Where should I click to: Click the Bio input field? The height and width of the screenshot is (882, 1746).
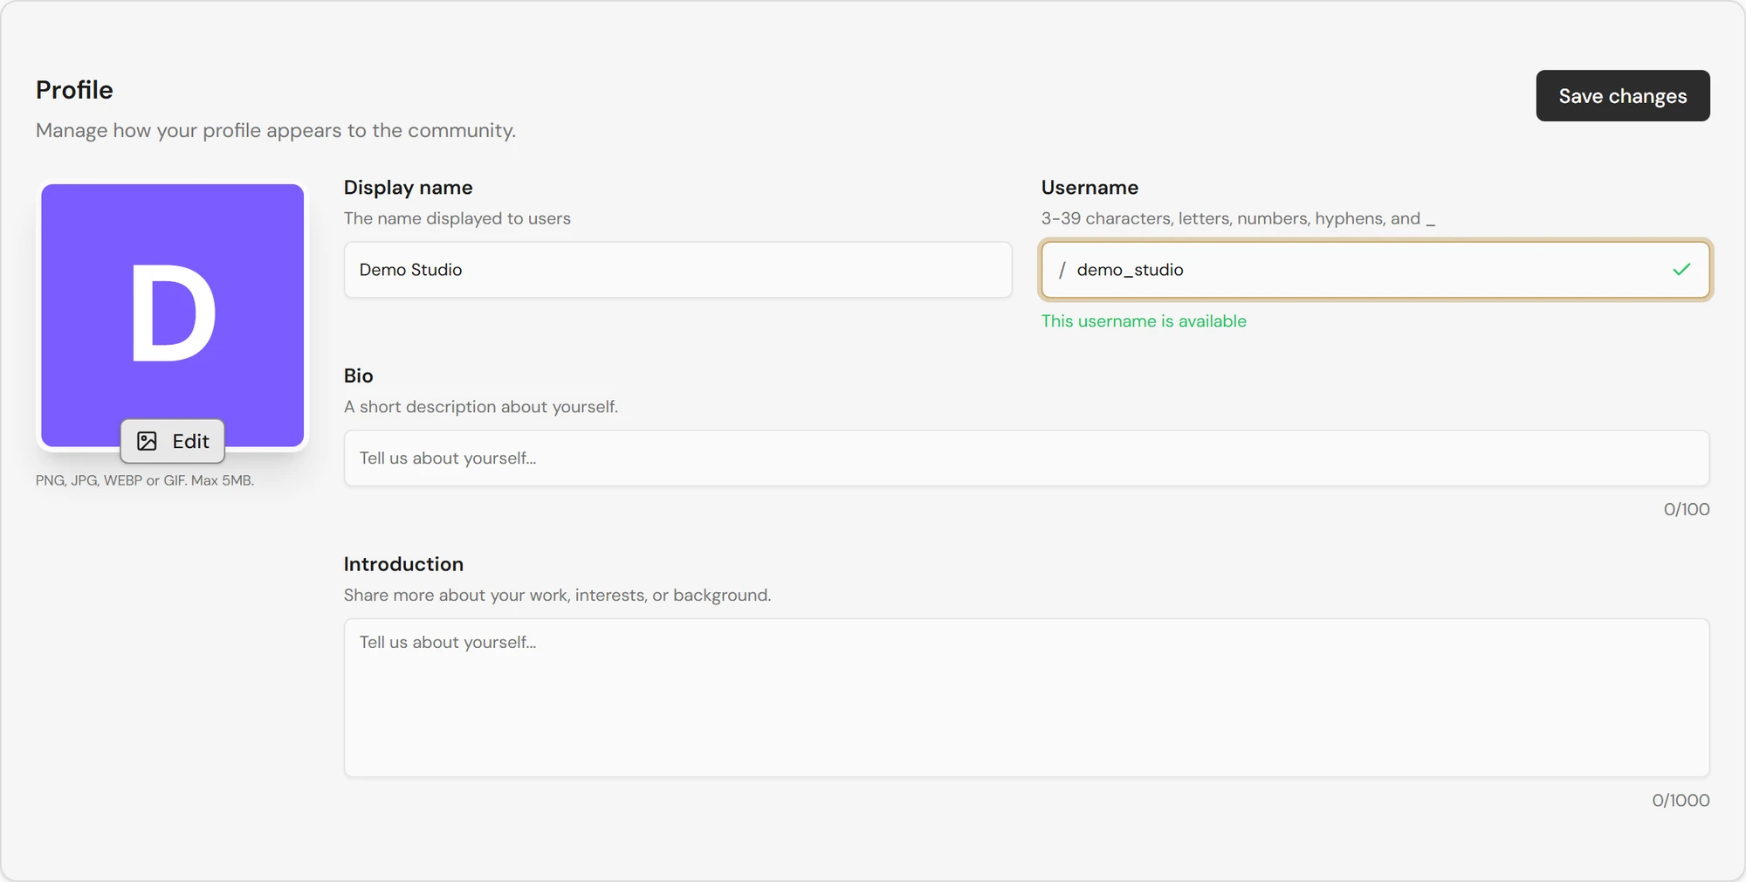[1027, 458]
